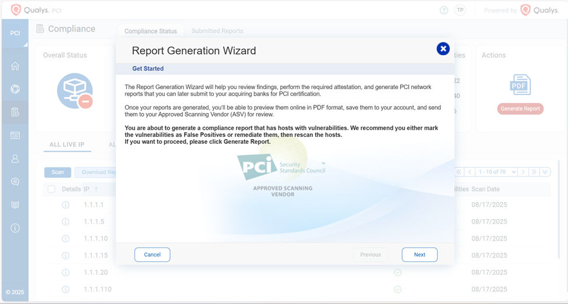Go to next page of results
Viewport: 568px width, 304px height.
(x=523, y=172)
